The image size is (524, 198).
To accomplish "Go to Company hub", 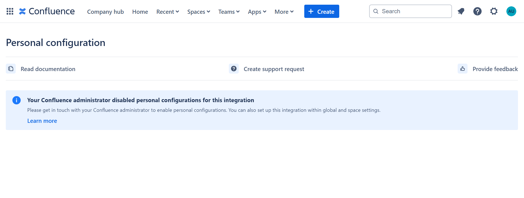I will tap(105, 12).
